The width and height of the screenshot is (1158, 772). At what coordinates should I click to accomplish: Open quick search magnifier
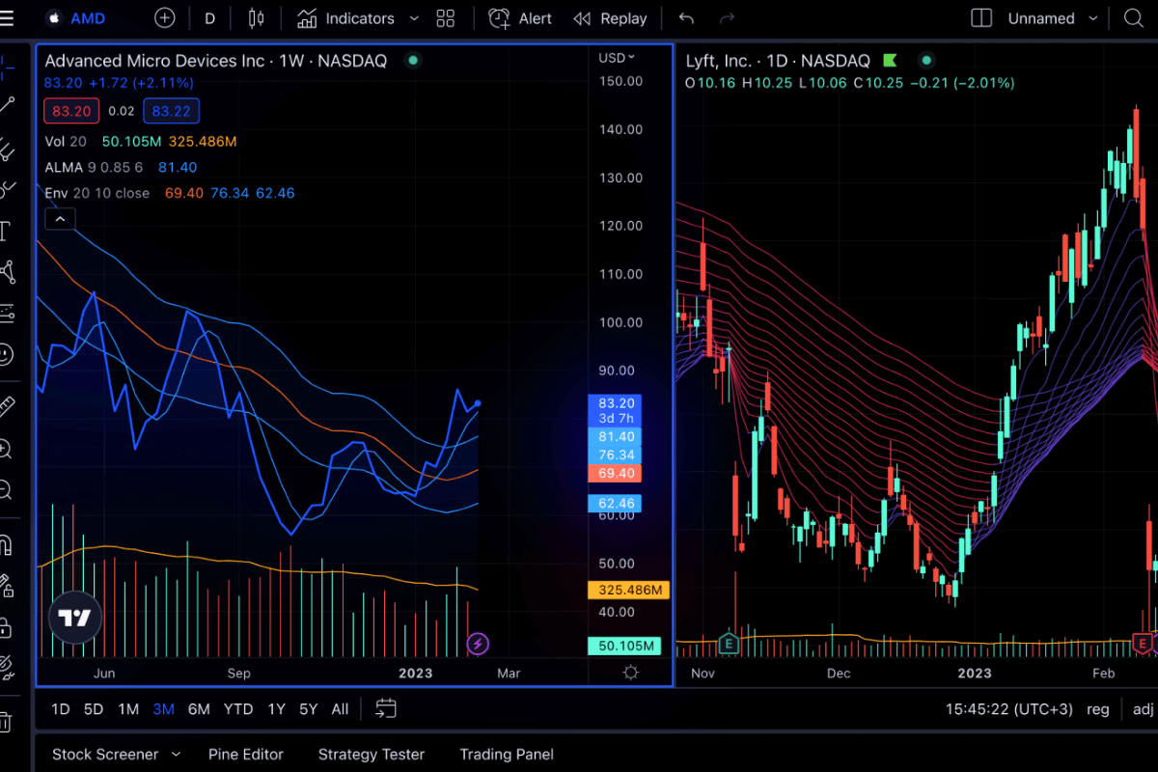(1134, 18)
